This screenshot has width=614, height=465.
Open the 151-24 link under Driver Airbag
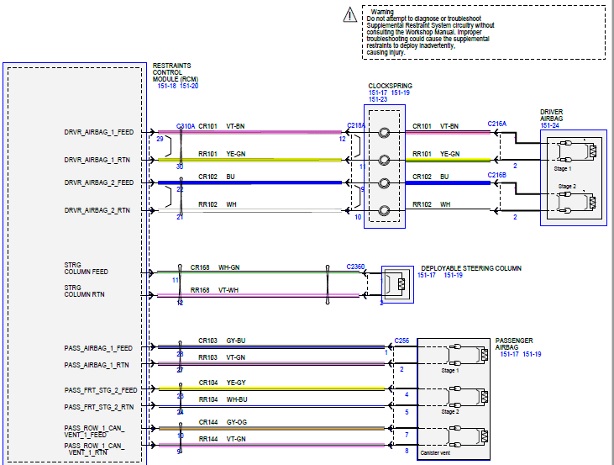pyautogui.click(x=550, y=125)
